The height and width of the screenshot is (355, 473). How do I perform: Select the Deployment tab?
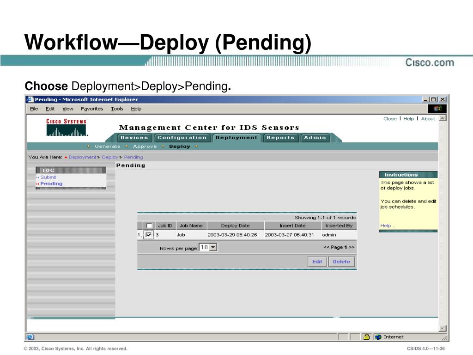coord(236,138)
